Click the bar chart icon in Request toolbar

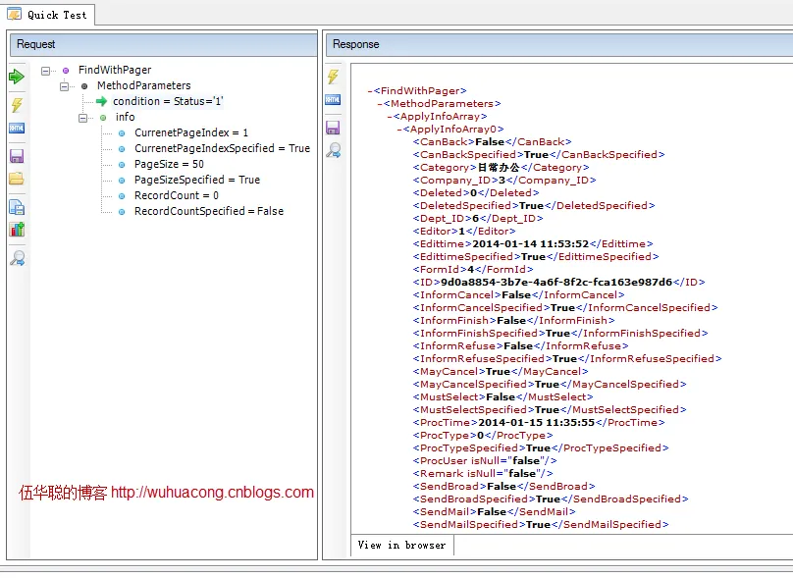(x=17, y=230)
